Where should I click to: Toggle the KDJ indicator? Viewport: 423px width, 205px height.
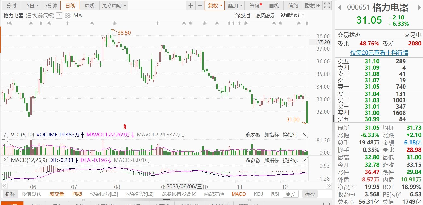pyautogui.click(x=258, y=194)
